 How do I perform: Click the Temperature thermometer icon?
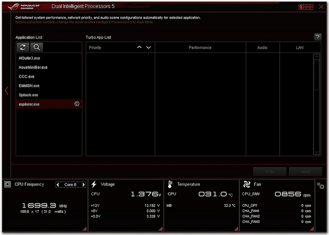(x=170, y=184)
